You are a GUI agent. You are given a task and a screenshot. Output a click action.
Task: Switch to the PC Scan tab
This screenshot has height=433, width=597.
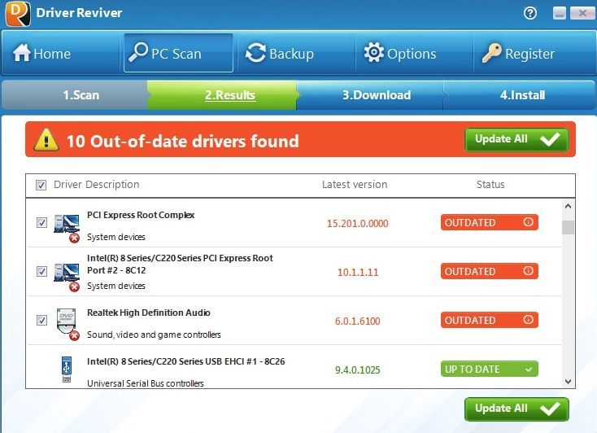click(x=179, y=53)
